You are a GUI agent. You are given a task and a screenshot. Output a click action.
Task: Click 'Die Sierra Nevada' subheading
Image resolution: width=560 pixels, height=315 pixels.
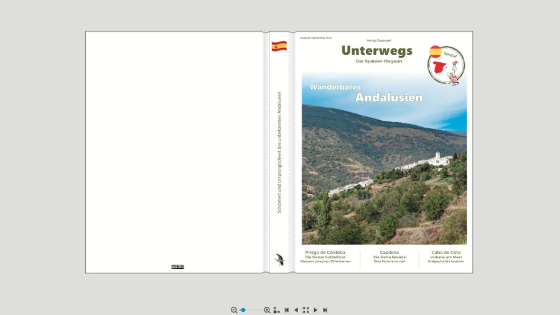click(x=390, y=257)
